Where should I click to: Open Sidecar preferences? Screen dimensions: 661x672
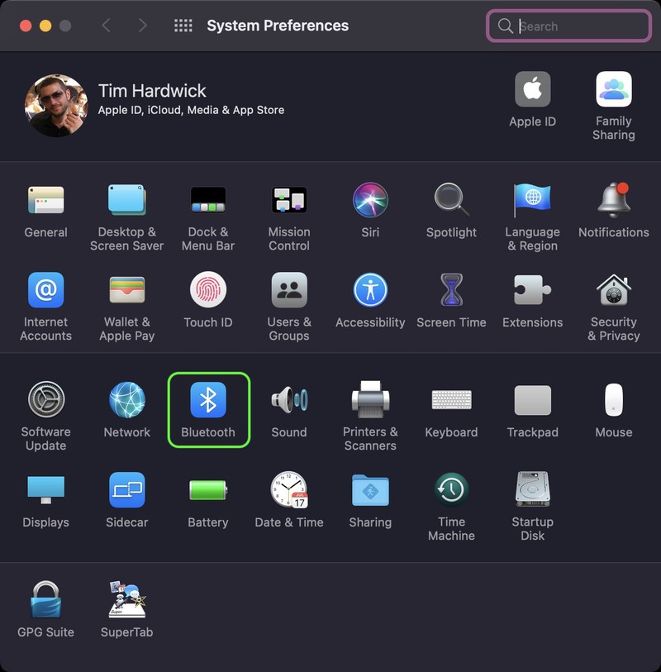click(127, 491)
